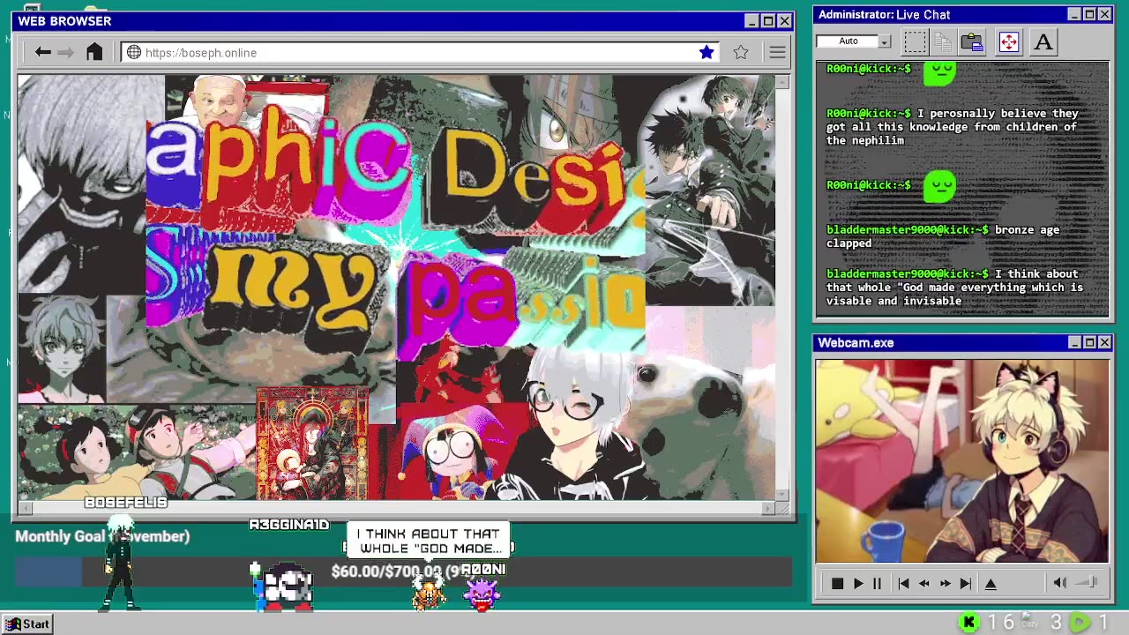
Task: Click the copy icon in Live Chat toolbar
Action: [943, 41]
